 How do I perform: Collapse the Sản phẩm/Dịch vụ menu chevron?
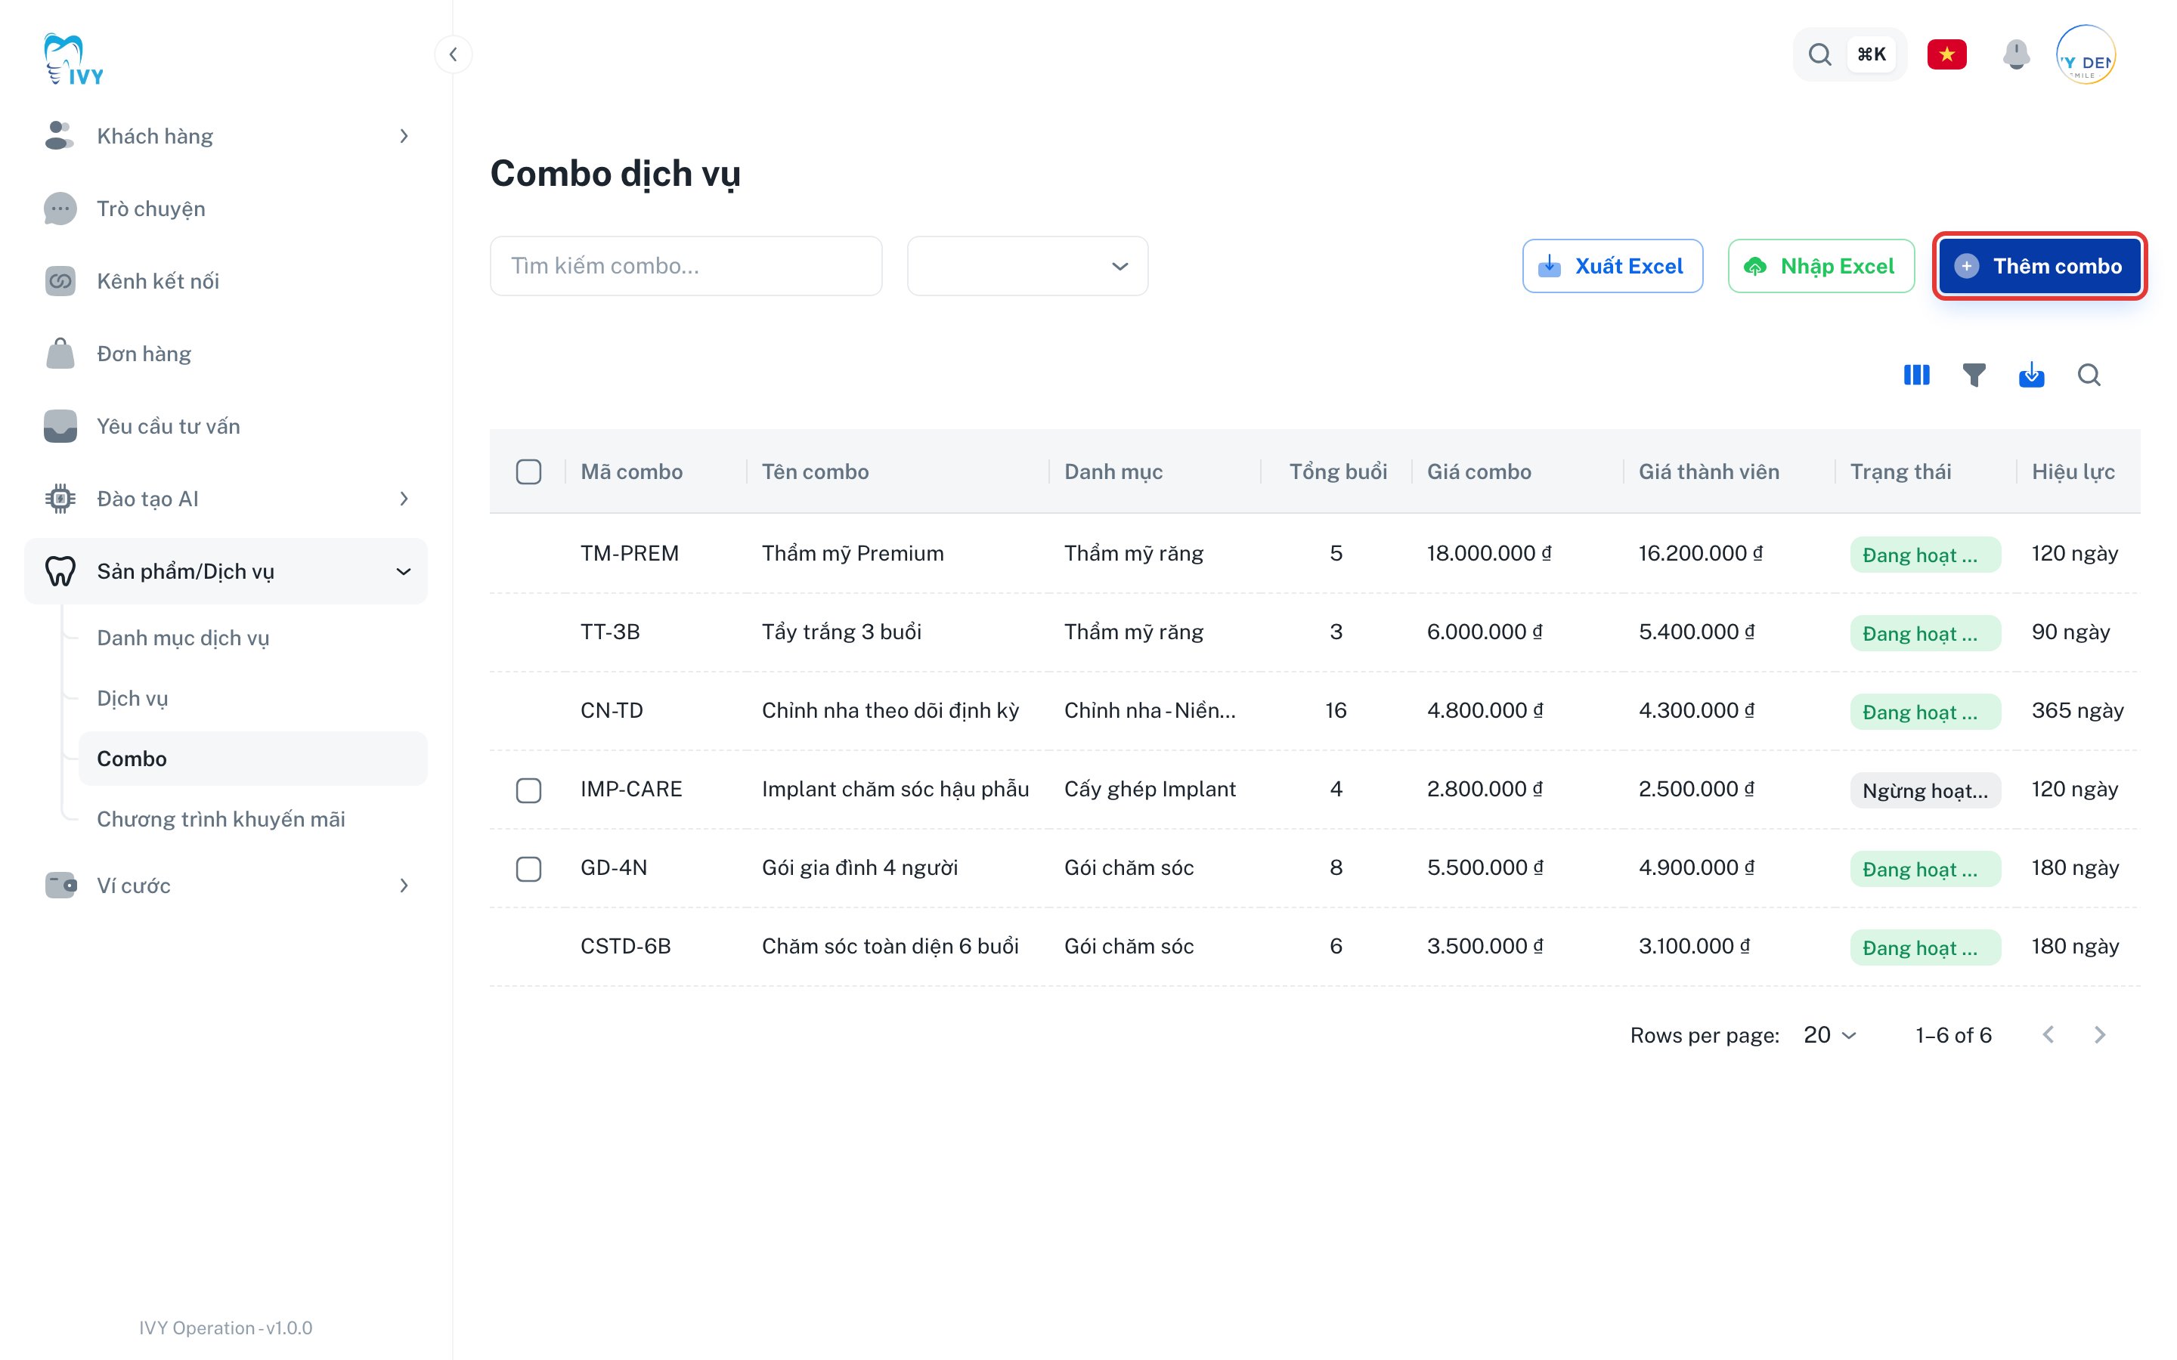[x=404, y=571]
